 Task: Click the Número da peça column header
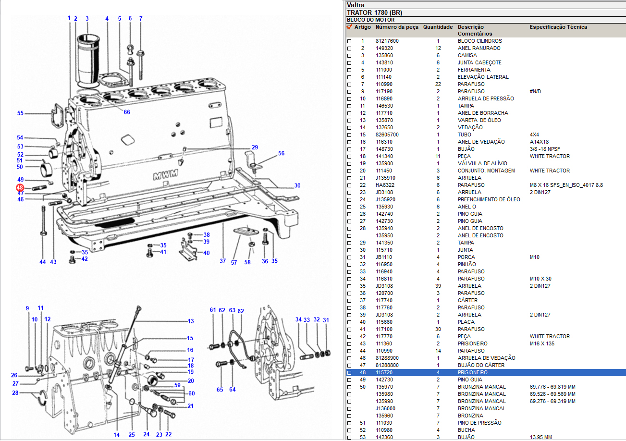(397, 27)
